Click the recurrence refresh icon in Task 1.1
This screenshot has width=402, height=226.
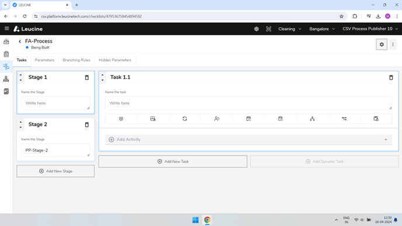[185, 119]
